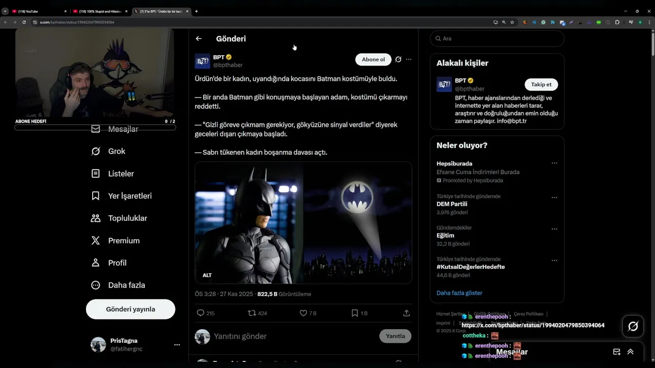Like the post with 7 B
Image resolution: width=655 pixels, height=368 pixels.
tap(303, 313)
